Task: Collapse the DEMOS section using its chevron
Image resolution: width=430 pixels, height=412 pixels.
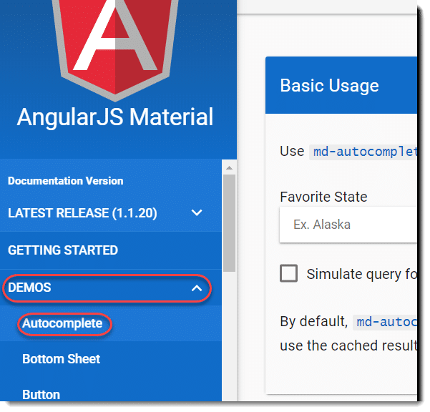Action: coord(197,288)
